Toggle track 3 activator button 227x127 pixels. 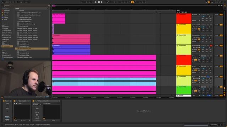(221, 35)
